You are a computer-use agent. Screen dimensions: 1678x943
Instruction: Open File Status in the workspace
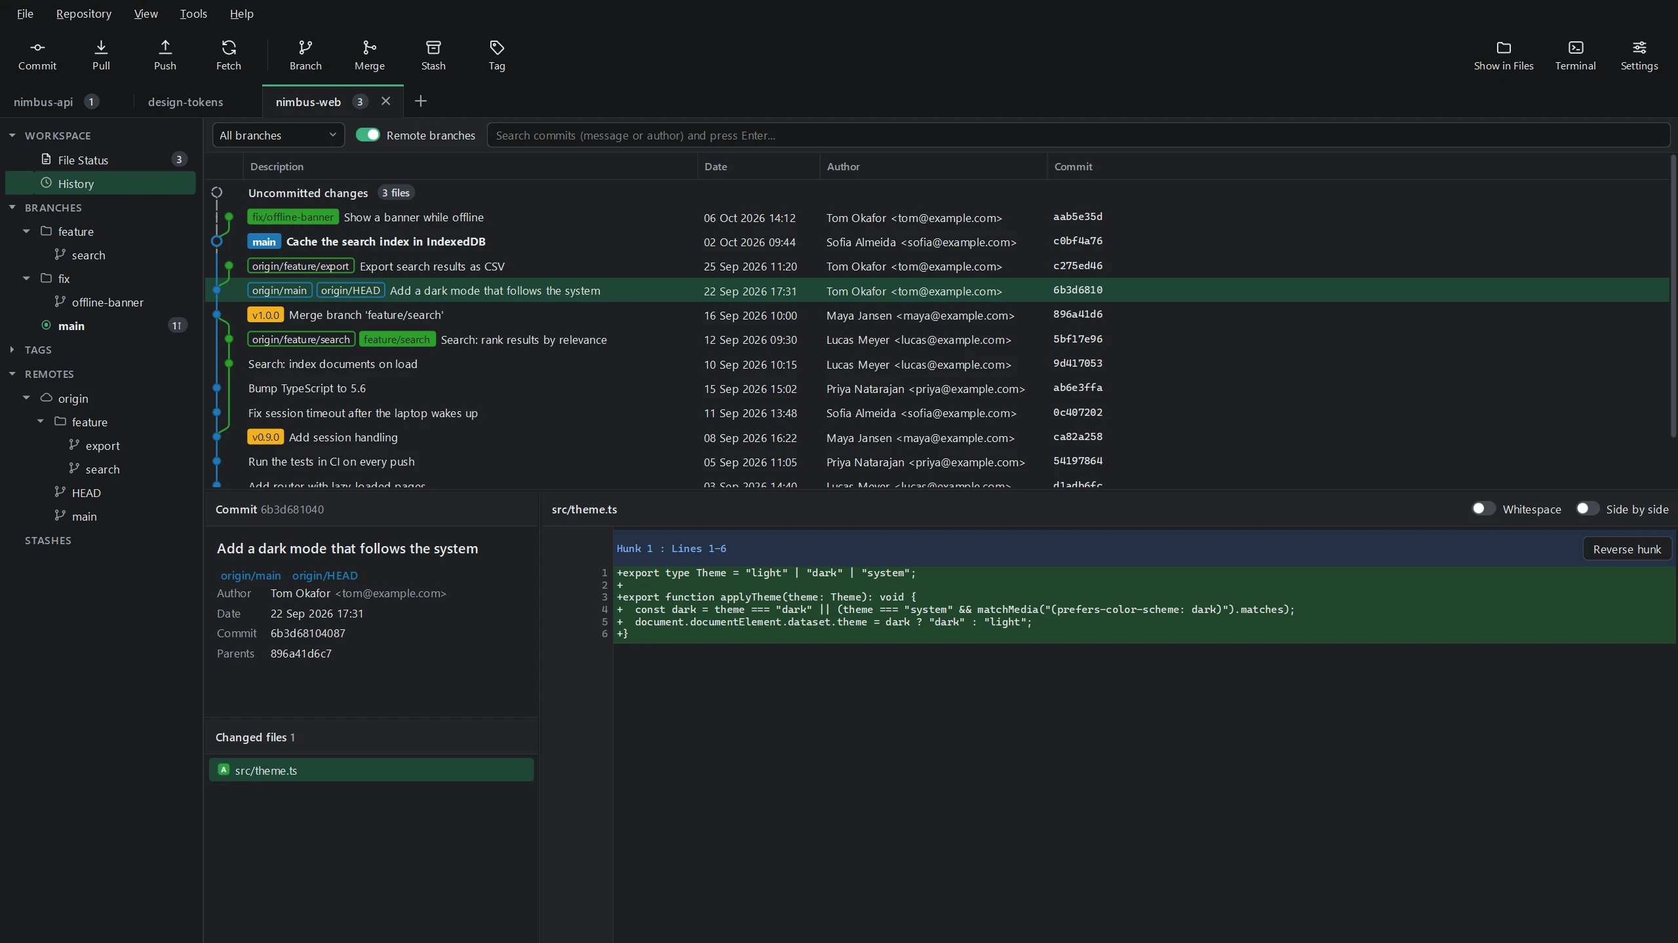[x=101, y=160]
